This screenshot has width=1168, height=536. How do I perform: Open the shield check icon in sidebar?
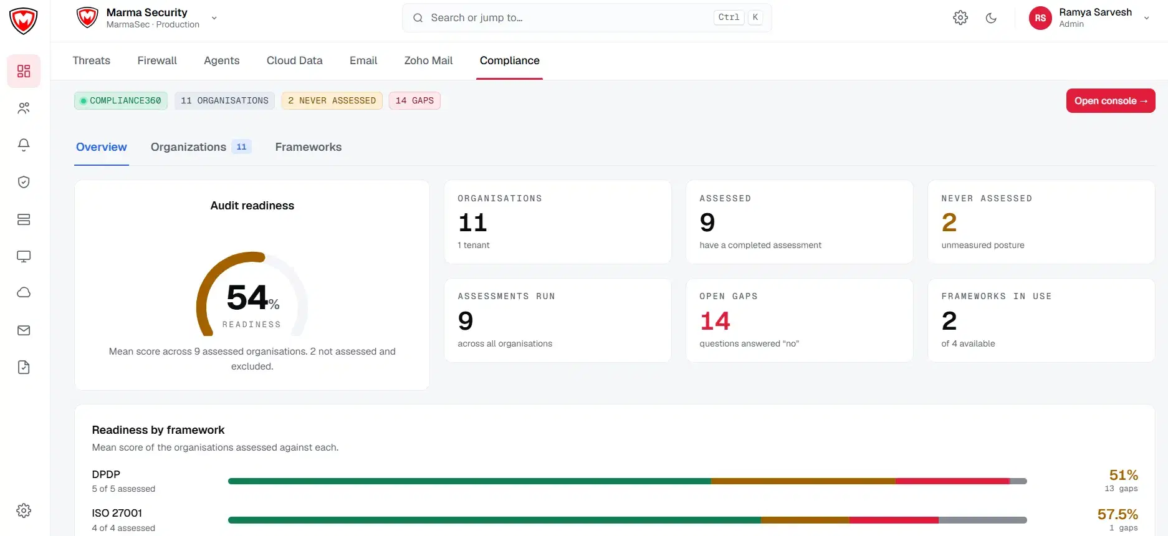pos(24,182)
